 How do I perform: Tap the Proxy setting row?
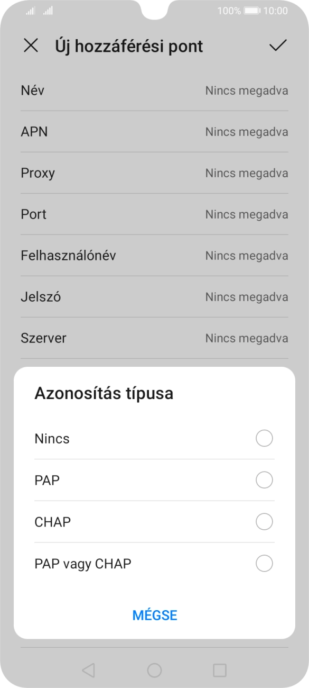tap(154, 173)
